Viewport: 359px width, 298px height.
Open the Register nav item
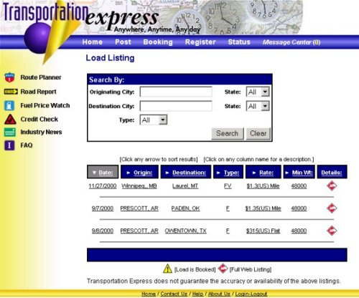tap(200, 42)
